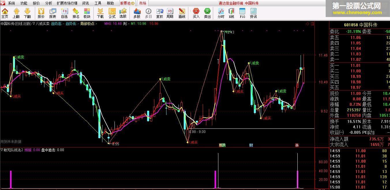Toggle the red panel layout icon above the chart
390x190 pixels.
click(x=312, y=24)
